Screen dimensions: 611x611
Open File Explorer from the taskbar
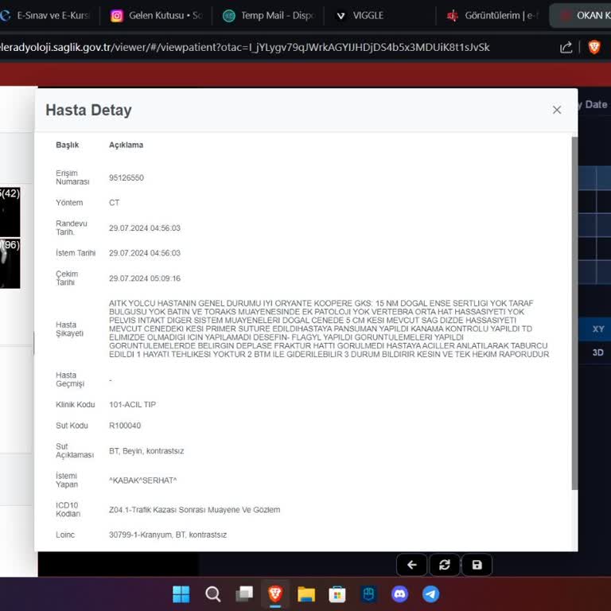click(x=306, y=593)
